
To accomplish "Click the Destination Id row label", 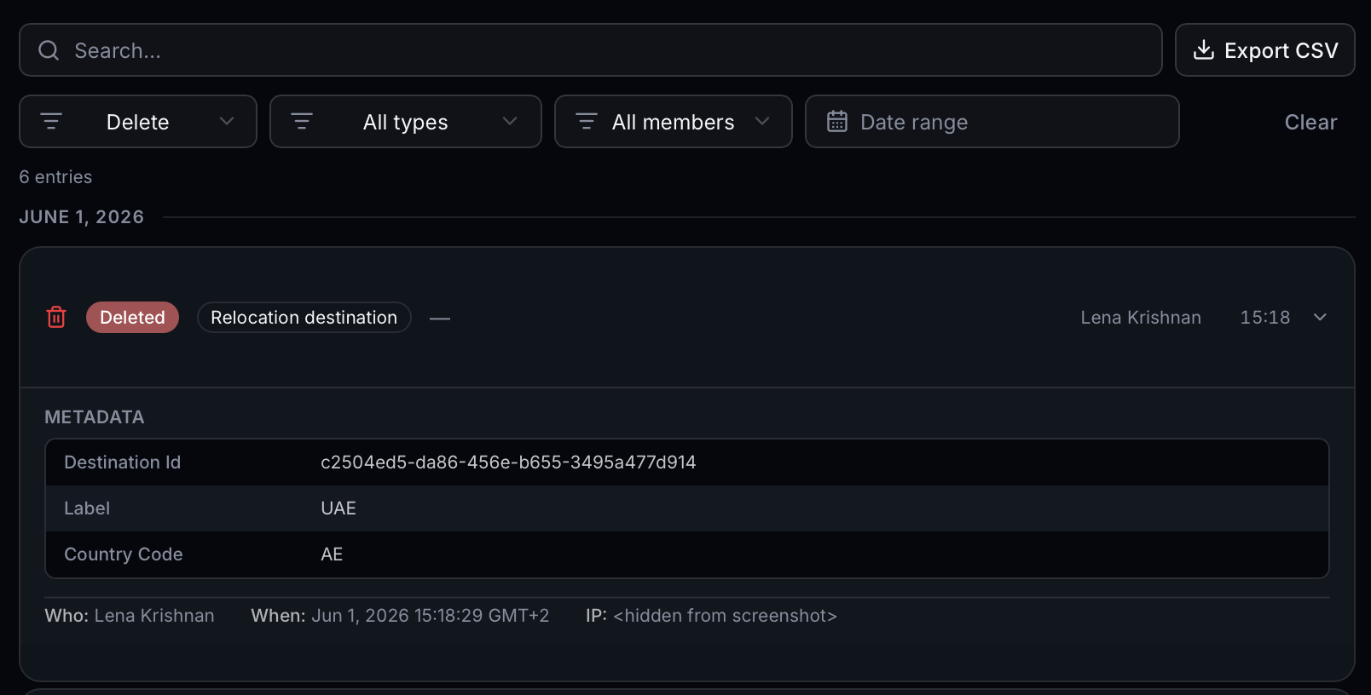I will [x=123, y=462].
